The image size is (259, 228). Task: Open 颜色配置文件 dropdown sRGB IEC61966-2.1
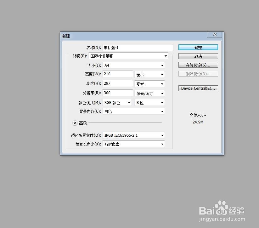133,135
